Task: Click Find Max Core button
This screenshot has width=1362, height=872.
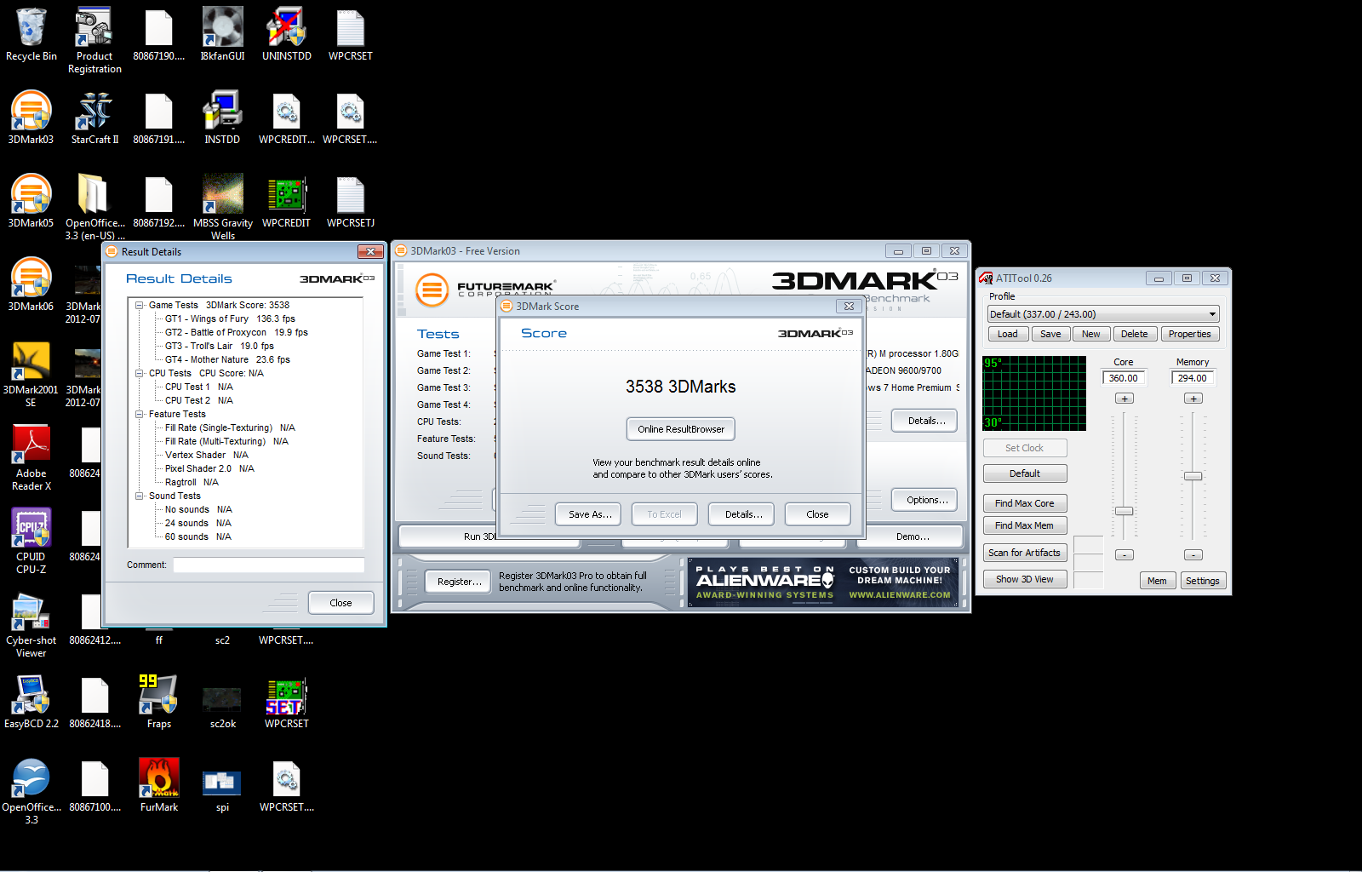Action: click(1025, 503)
